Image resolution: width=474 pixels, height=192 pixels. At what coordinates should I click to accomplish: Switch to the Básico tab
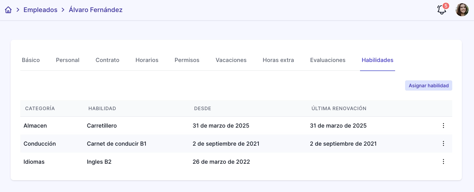[x=31, y=60]
